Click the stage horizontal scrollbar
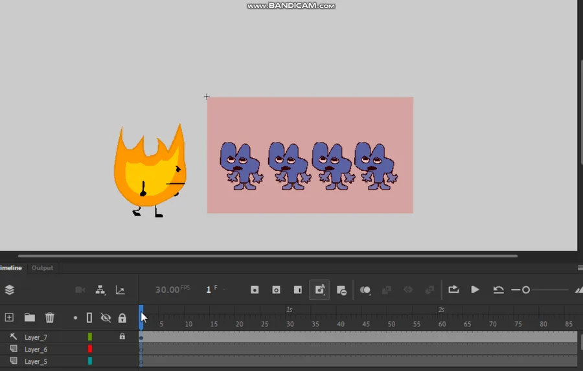Viewport: 583px width, 371px height. 268,256
